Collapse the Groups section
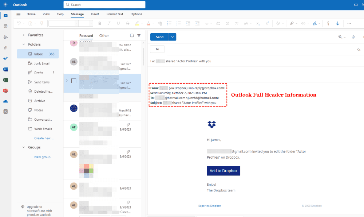 pos(23,147)
